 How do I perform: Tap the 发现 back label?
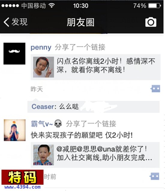[x=19, y=22]
